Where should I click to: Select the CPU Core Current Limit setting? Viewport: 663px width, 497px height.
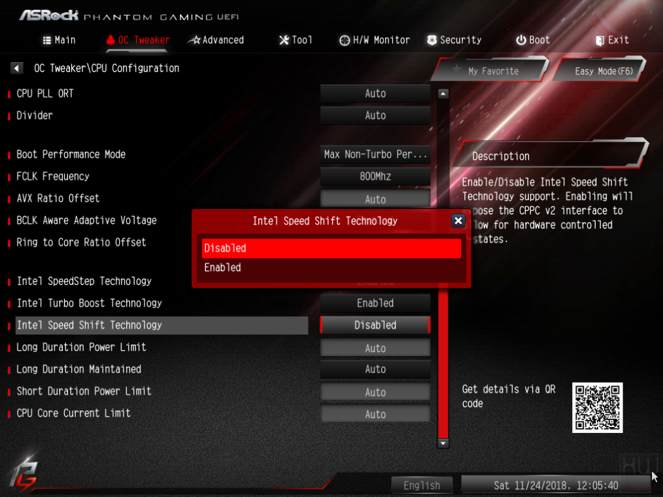tap(74, 413)
